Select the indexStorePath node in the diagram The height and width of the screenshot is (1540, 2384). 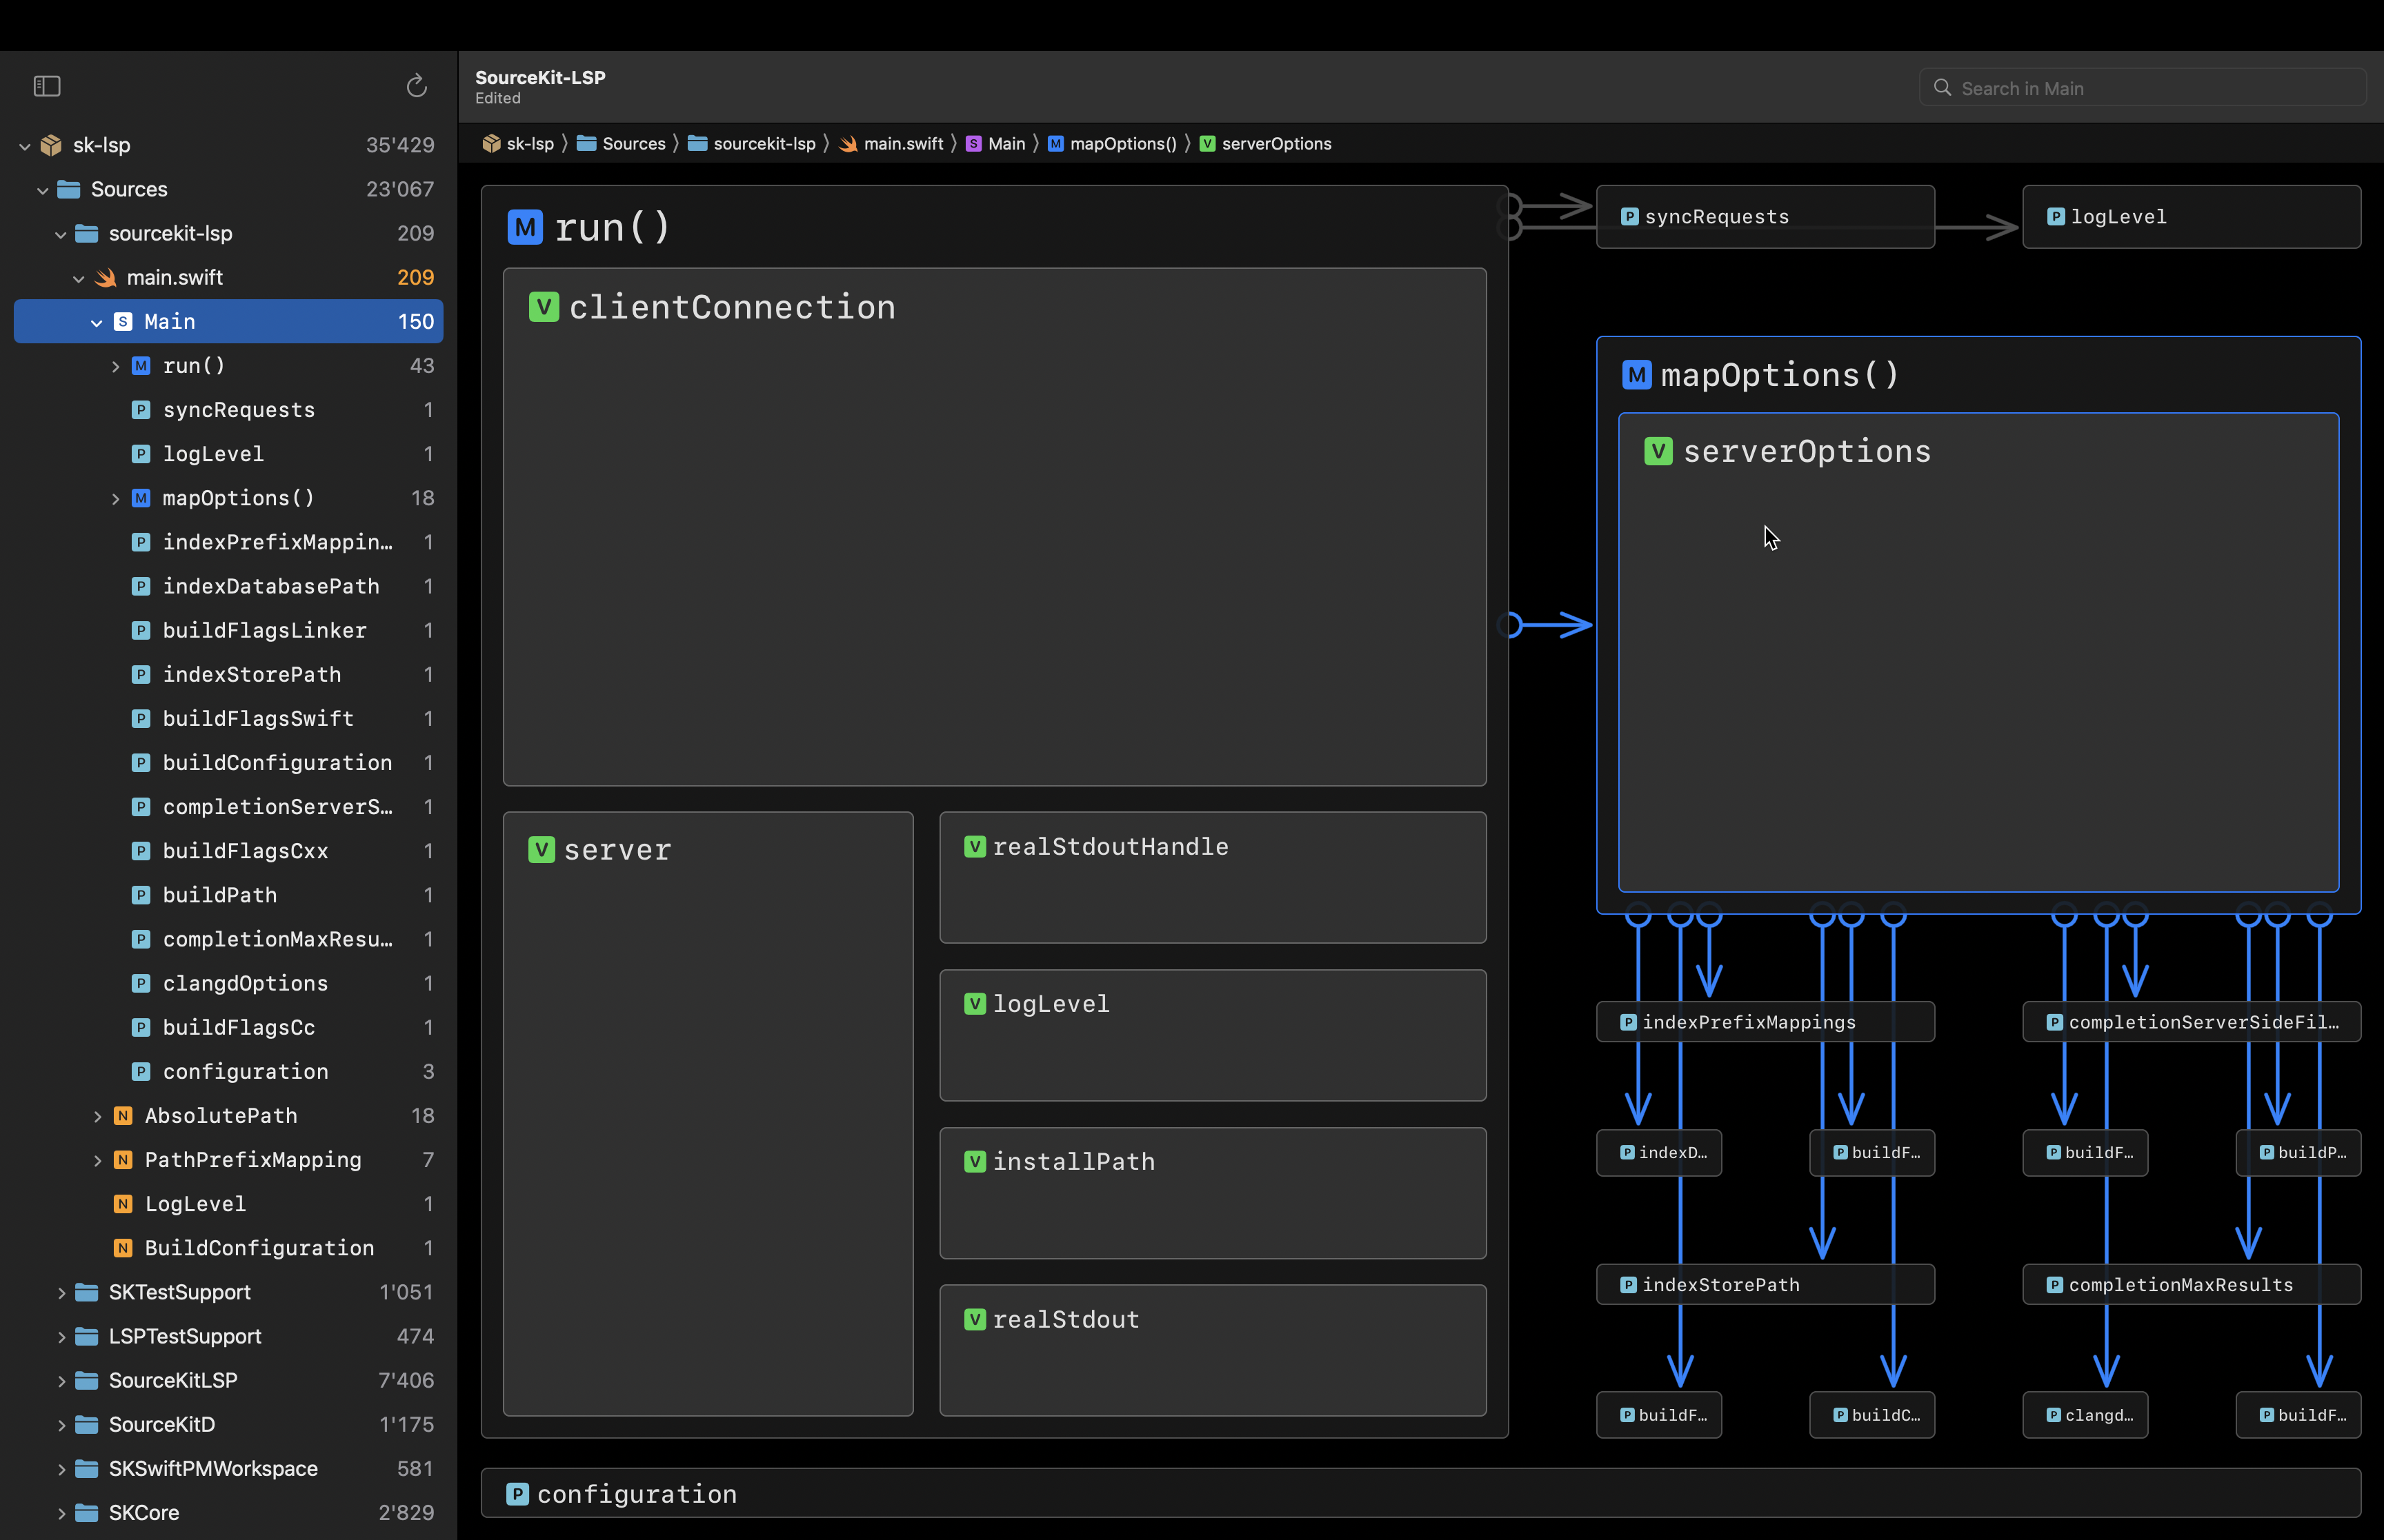point(1765,1285)
